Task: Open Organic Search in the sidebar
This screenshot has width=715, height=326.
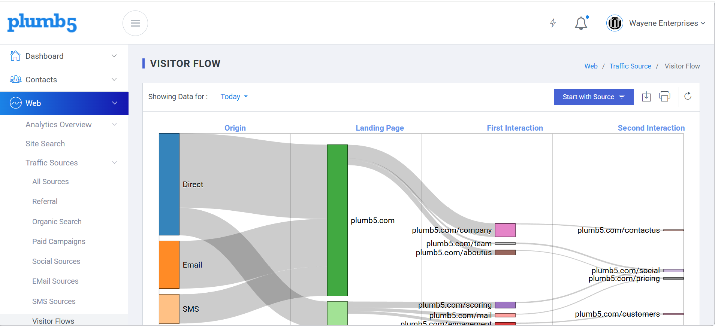Action: pyautogui.click(x=57, y=222)
